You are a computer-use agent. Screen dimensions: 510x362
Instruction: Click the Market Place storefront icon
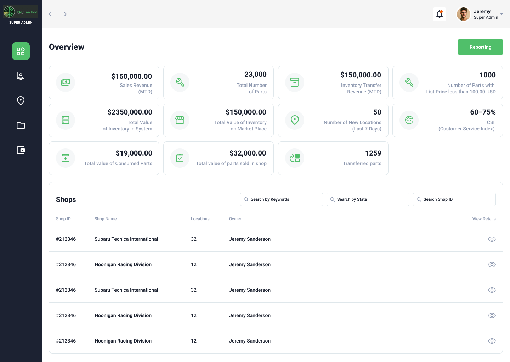(x=180, y=120)
